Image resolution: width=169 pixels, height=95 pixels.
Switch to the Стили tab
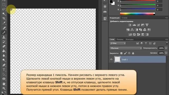(x=124, y=18)
